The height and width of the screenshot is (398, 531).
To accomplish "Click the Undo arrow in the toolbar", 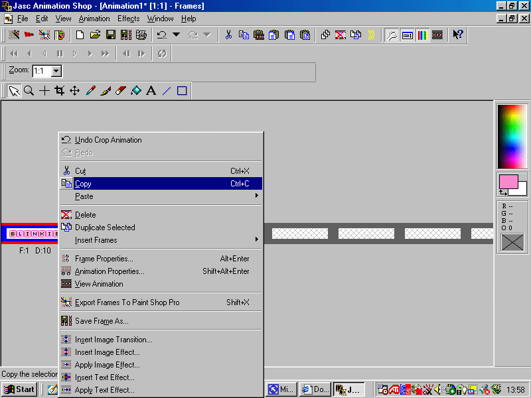I will 162,35.
